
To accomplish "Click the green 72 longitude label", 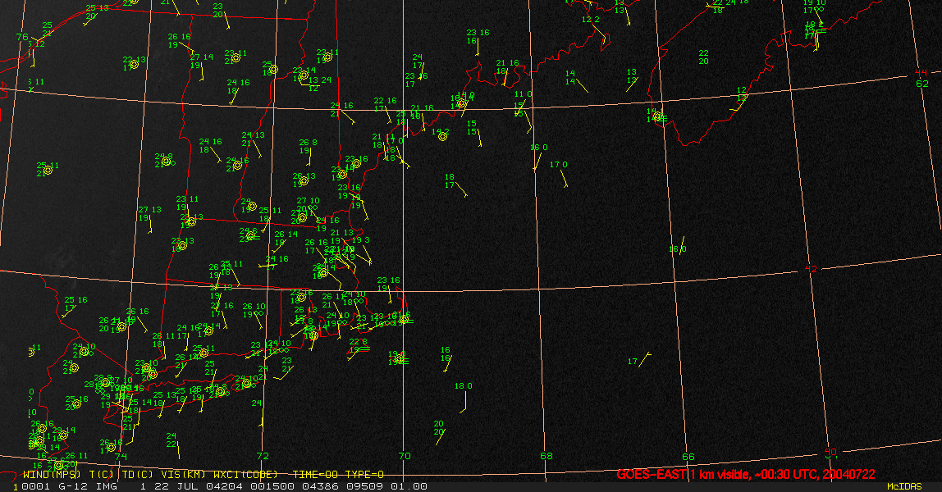I will click(x=263, y=456).
